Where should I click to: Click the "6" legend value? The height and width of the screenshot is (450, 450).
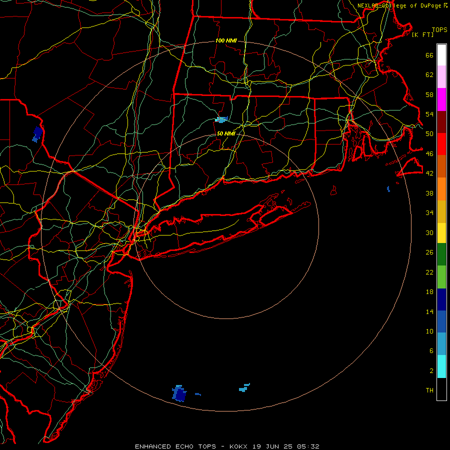431,351
